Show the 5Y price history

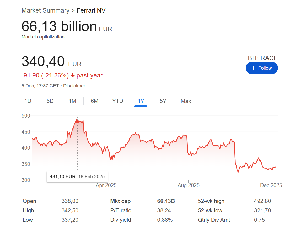(163, 101)
